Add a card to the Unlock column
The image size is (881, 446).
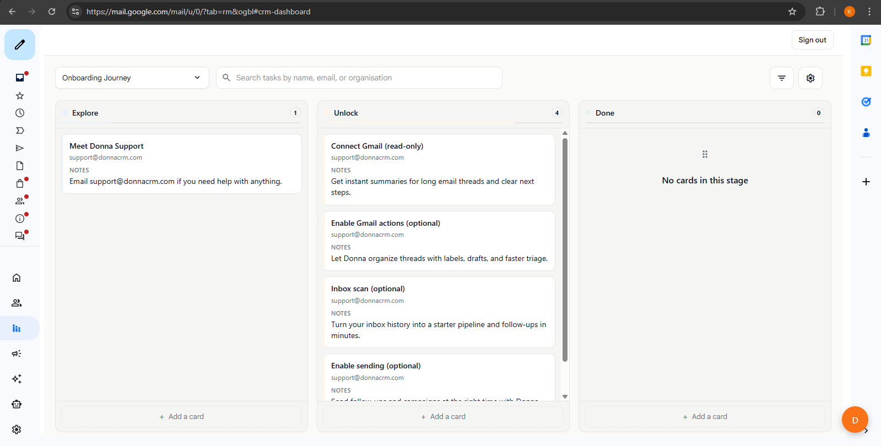(443, 417)
